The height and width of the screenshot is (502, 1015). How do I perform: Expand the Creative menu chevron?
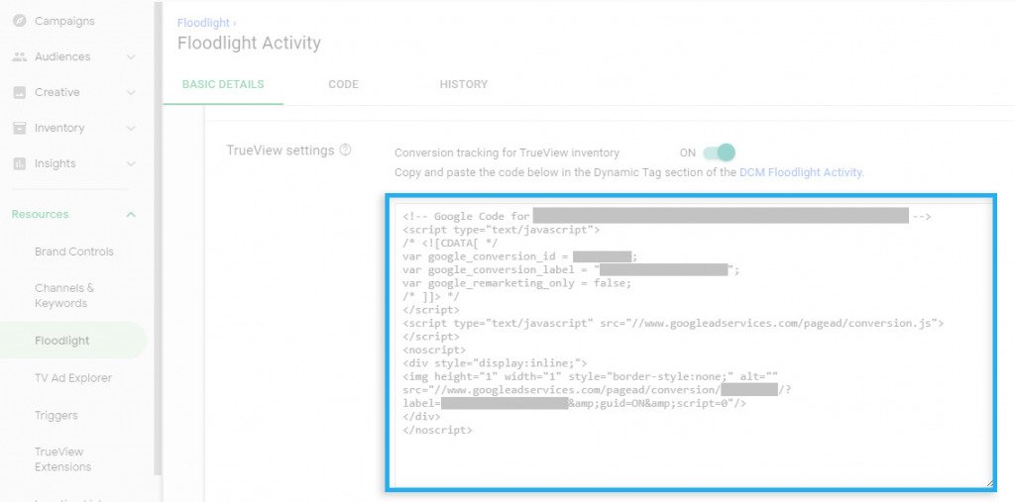click(131, 92)
